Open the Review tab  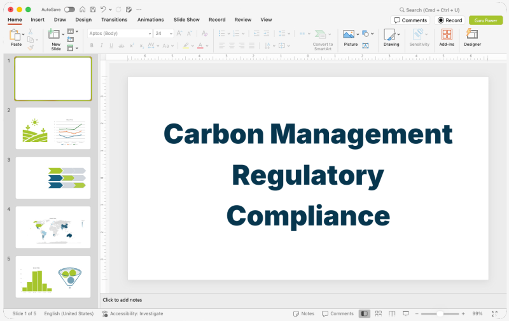[x=243, y=20]
